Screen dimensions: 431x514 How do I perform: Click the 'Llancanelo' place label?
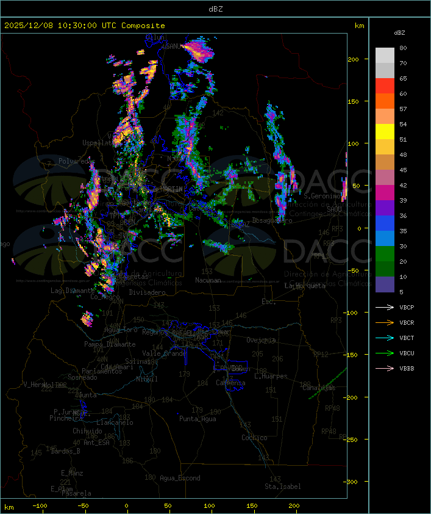pyautogui.click(x=115, y=422)
